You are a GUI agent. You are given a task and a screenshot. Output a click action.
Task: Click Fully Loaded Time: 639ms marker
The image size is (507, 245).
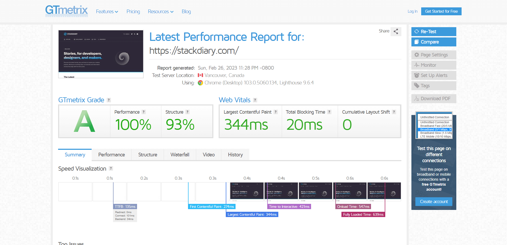(x=363, y=214)
